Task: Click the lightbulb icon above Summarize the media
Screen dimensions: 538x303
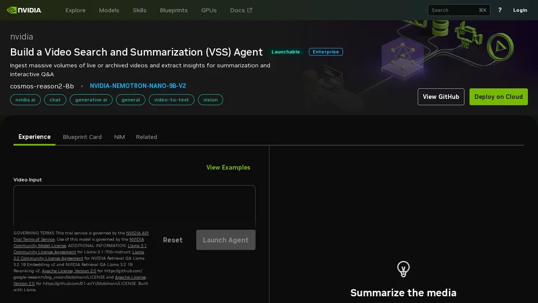Action: (x=403, y=269)
